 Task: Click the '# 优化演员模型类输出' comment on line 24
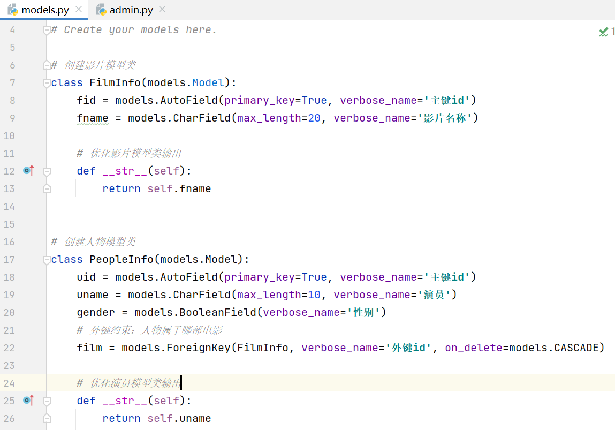pos(129,383)
